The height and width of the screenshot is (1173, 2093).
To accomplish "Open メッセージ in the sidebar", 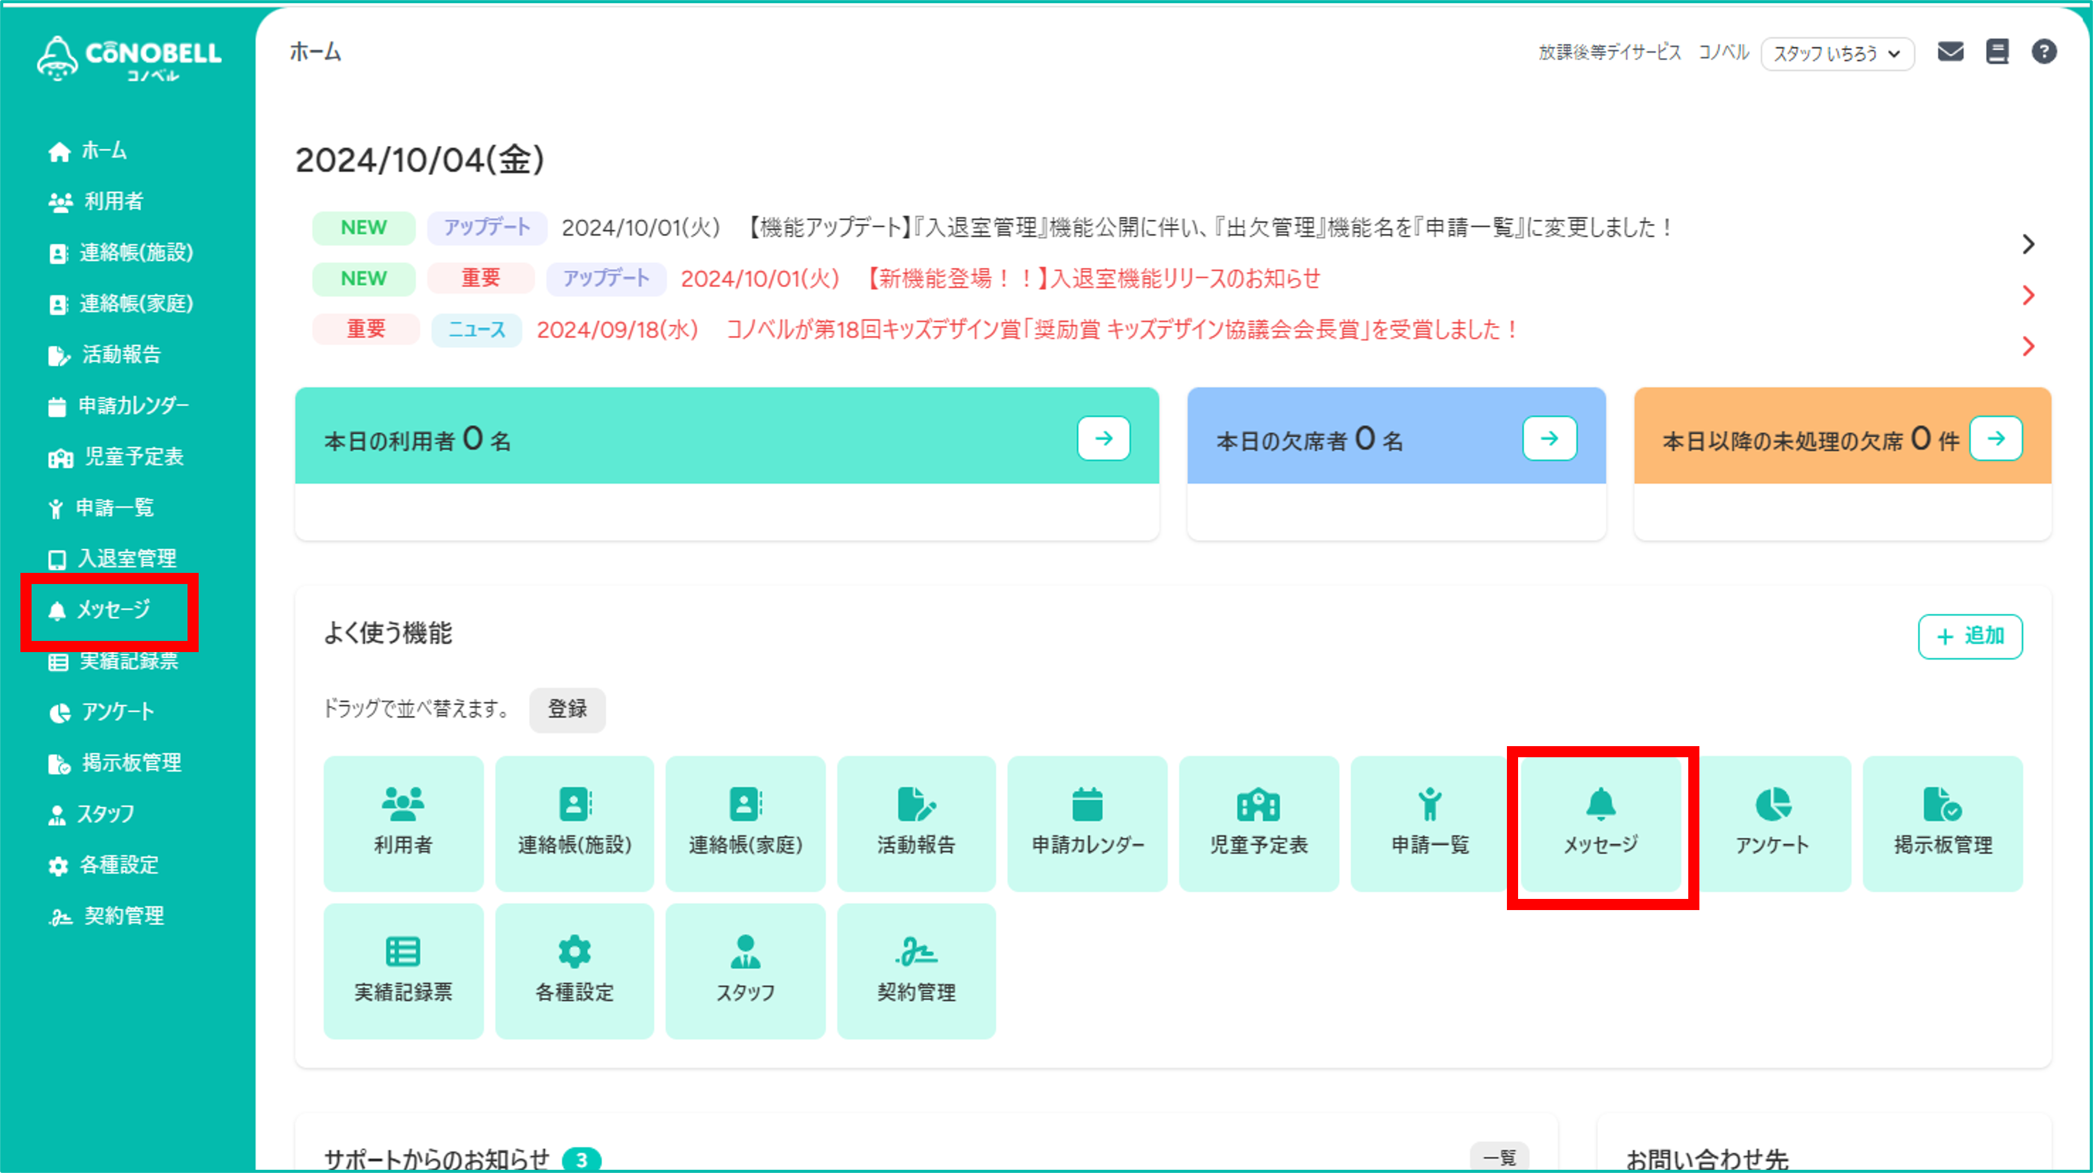I will (x=99, y=610).
